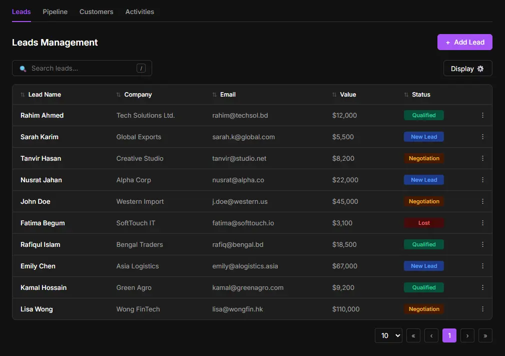Open the actions menu for Rahim Ahmed

coord(482,115)
